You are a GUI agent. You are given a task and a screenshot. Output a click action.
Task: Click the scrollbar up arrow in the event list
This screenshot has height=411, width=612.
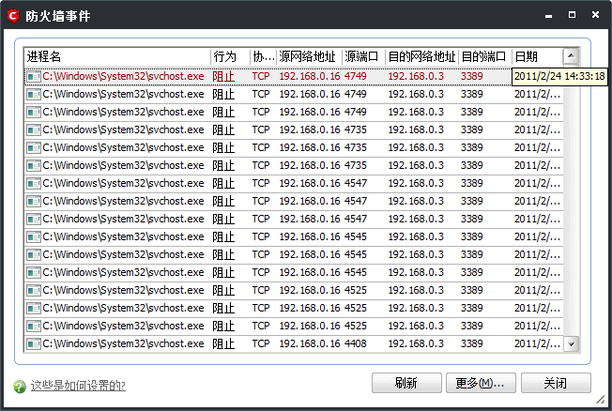click(571, 56)
